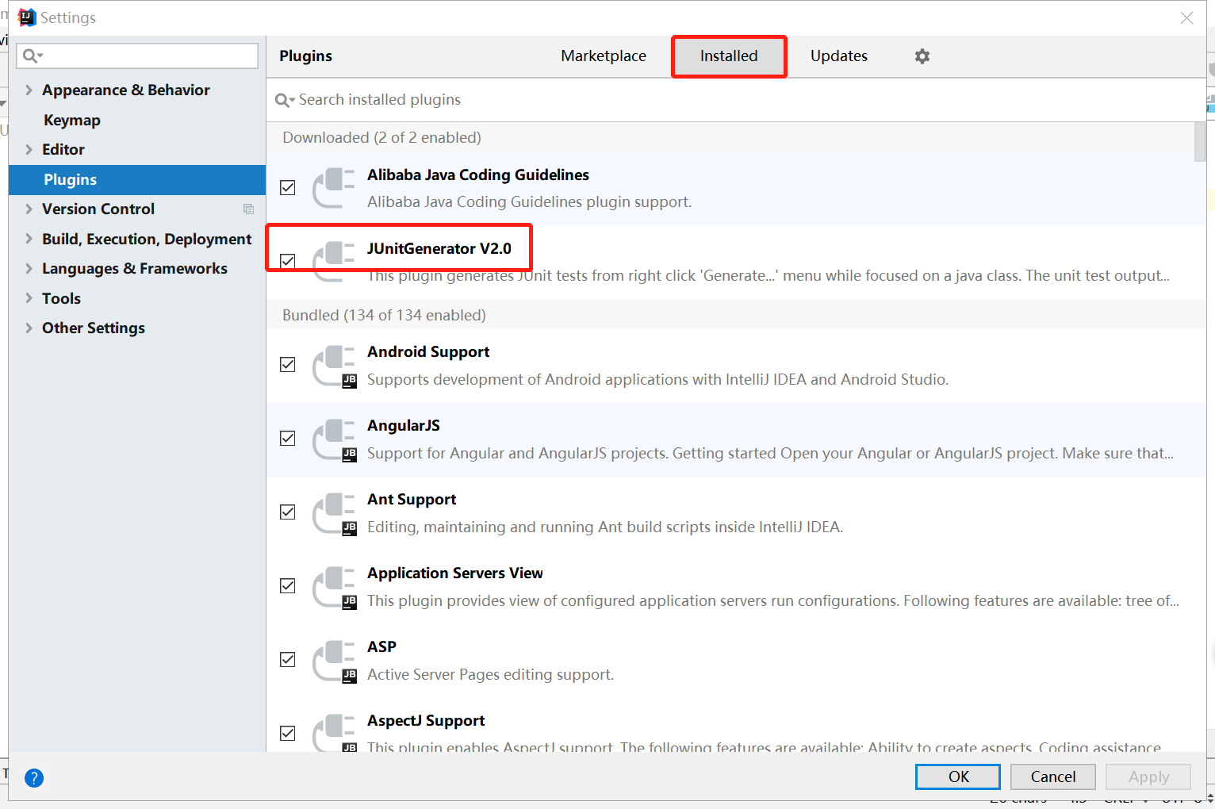The width and height of the screenshot is (1215, 809).
Task: Uncheck the Application Servers View checkbox
Action: click(x=288, y=586)
